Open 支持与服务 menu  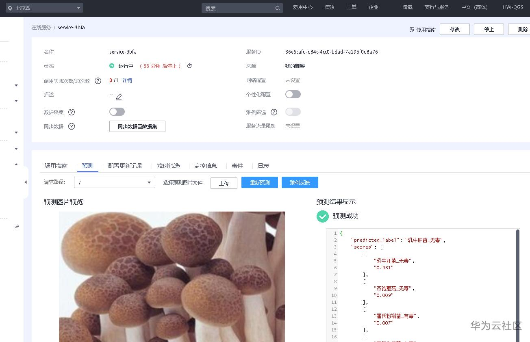tap(437, 7)
